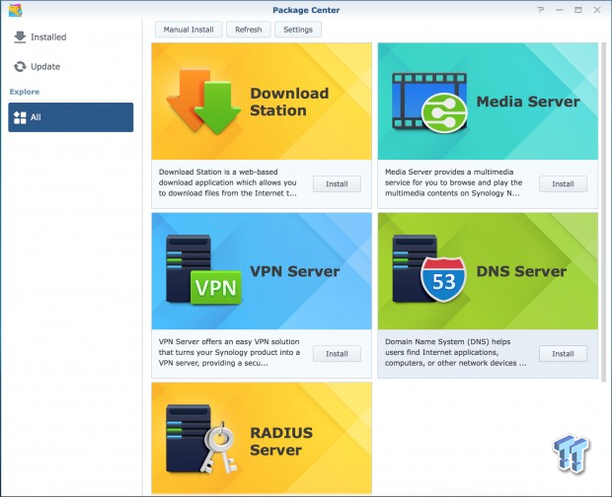Minimize the Package Center window
This screenshot has width=612, height=497.
click(560, 10)
